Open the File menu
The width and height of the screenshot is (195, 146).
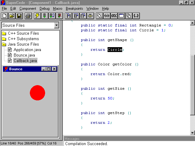click(x=4, y=9)
